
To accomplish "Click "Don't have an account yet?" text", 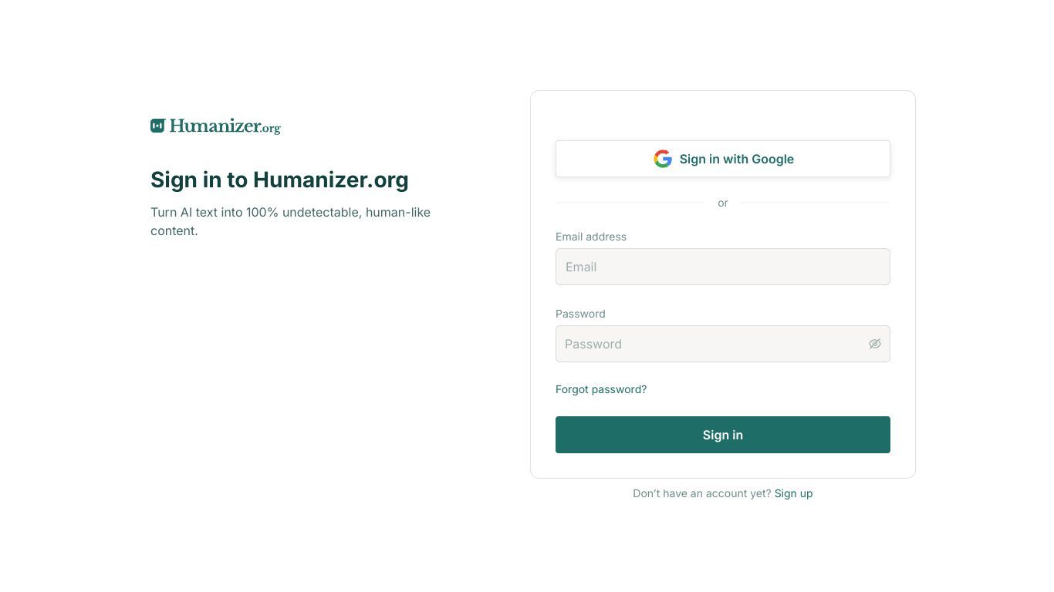I will coord(702,493).
